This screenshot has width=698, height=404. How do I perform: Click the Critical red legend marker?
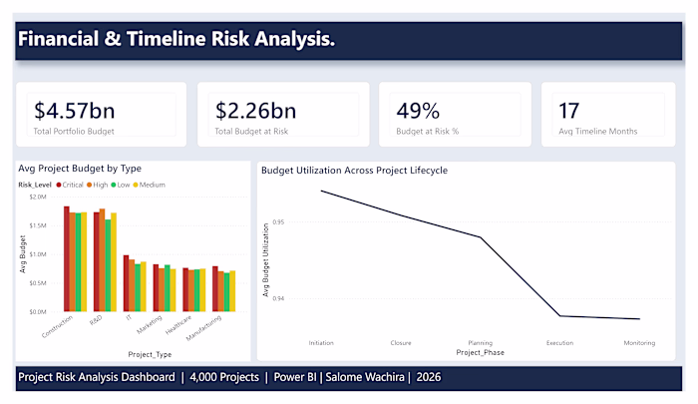pos(58,185)
